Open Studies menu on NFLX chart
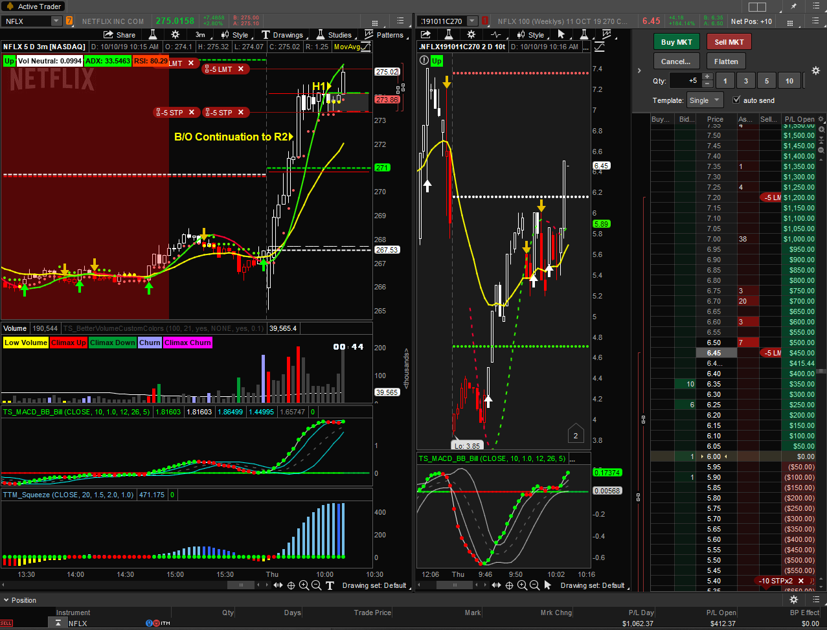The image size is (827, 630). coord(334,35)
